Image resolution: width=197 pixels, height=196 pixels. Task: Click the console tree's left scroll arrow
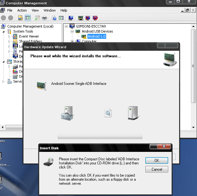click(x=3, y=127)
